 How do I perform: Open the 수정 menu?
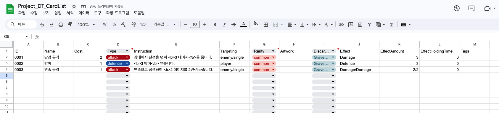tap(34, 13)
